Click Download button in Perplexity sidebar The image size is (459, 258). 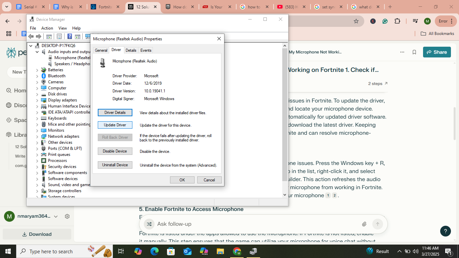pos(37,234)
